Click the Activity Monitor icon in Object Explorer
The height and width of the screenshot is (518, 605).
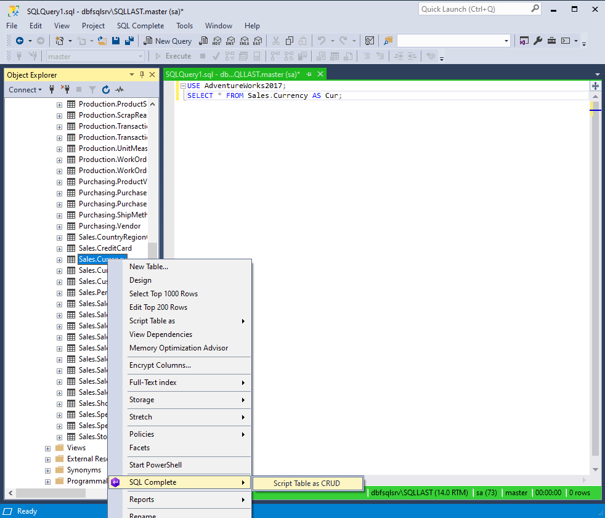pyautogui.click(x=120, y=89)
